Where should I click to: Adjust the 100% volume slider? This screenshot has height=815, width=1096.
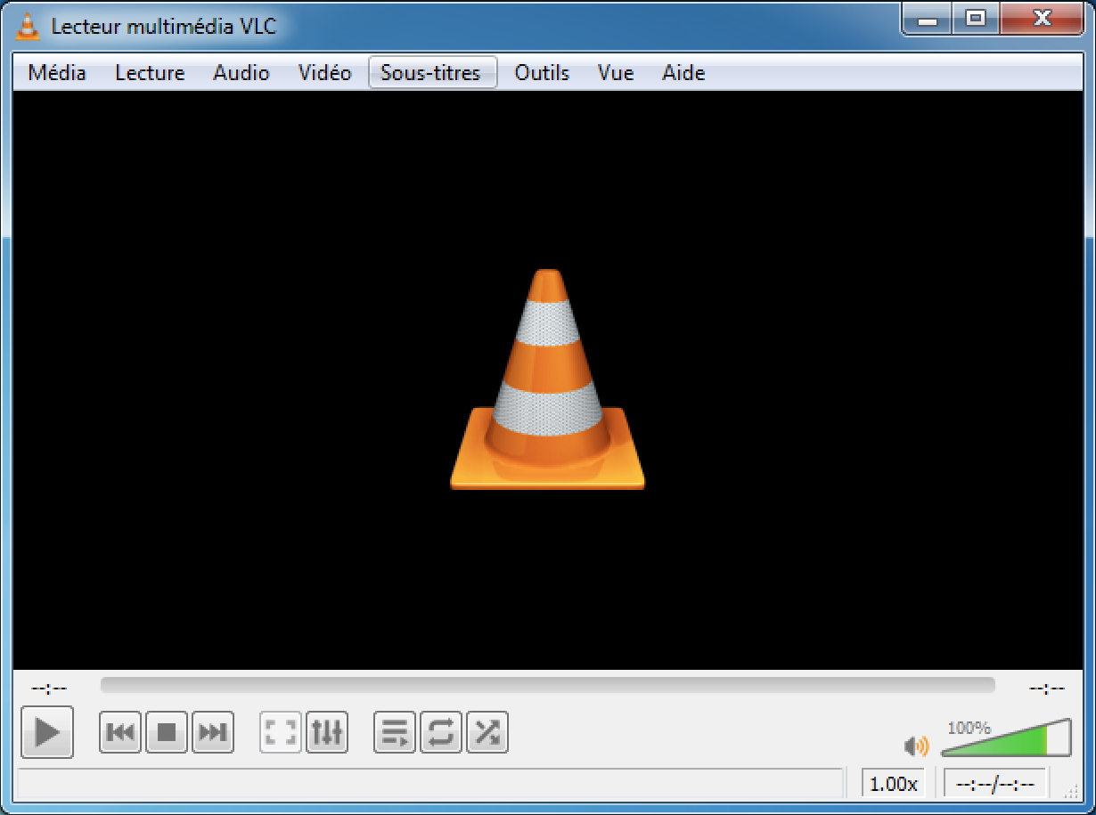pos(1006,738)
